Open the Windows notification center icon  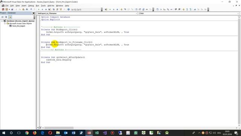236,133
